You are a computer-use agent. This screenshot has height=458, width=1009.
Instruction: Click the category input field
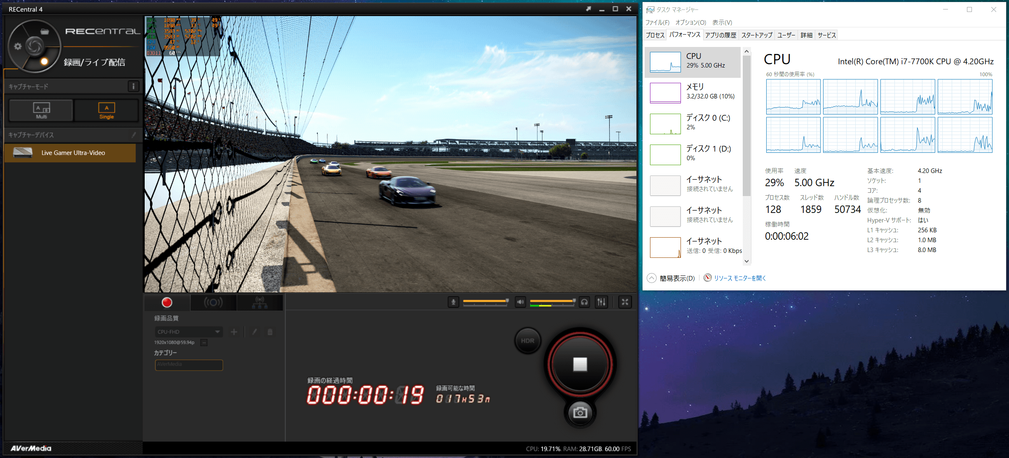pyautogui.click(x=189, y=365)
